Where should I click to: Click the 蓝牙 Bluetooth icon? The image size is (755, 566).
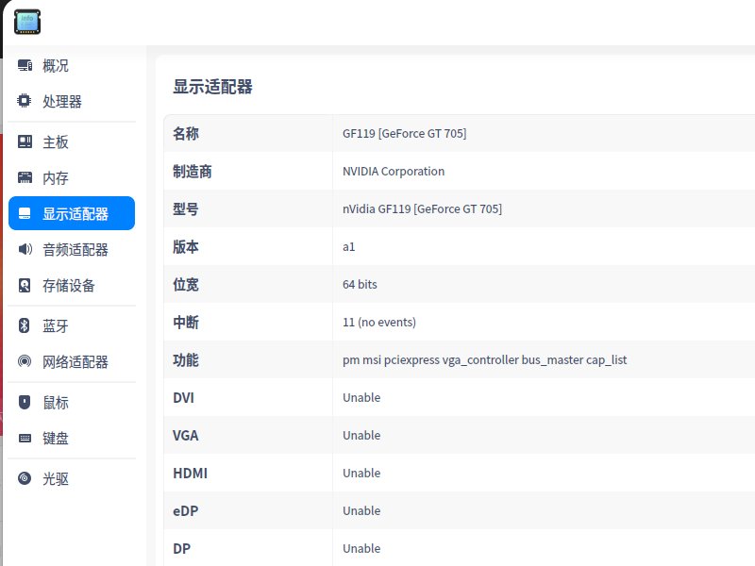(x=25, y=325)
